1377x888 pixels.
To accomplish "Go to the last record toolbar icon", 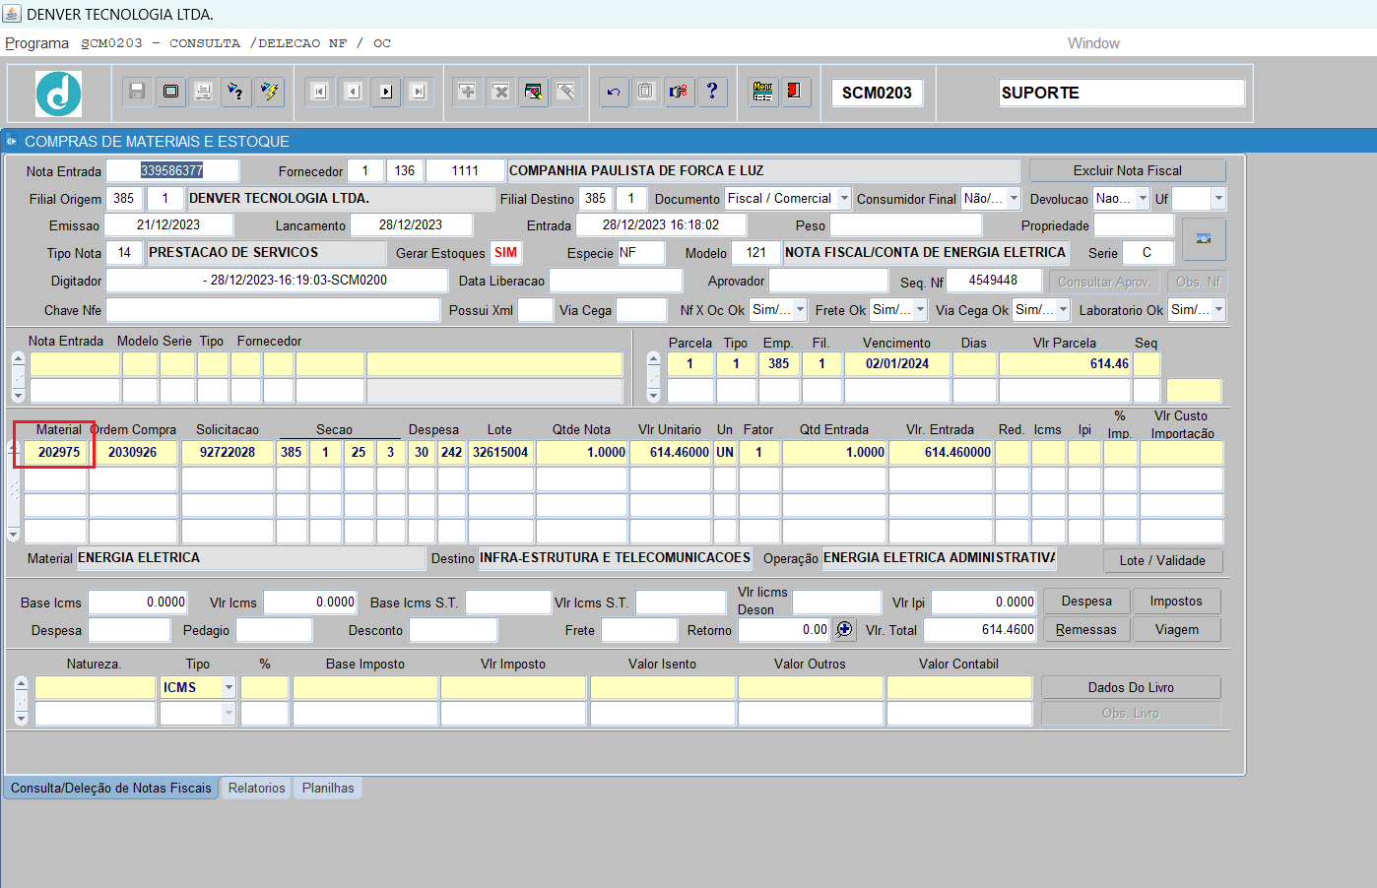I will point(419,92).
